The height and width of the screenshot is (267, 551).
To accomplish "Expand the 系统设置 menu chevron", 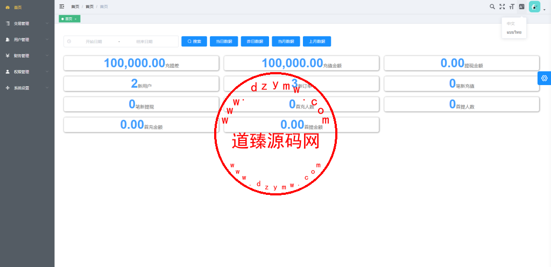I will [47, 88].
